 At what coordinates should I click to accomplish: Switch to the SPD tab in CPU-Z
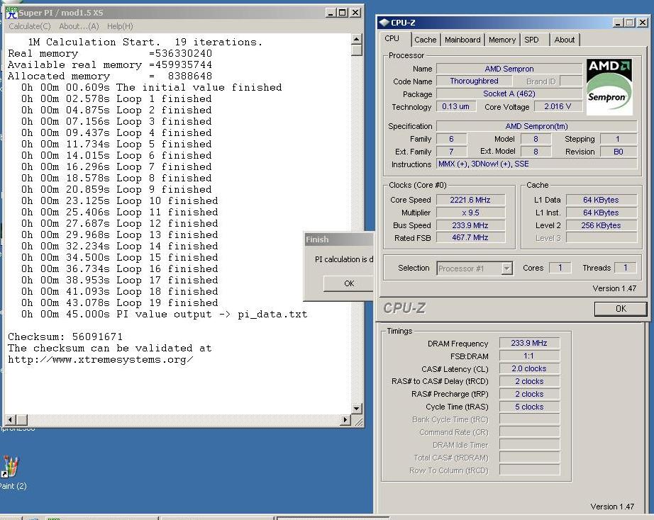tap(531, 40)
